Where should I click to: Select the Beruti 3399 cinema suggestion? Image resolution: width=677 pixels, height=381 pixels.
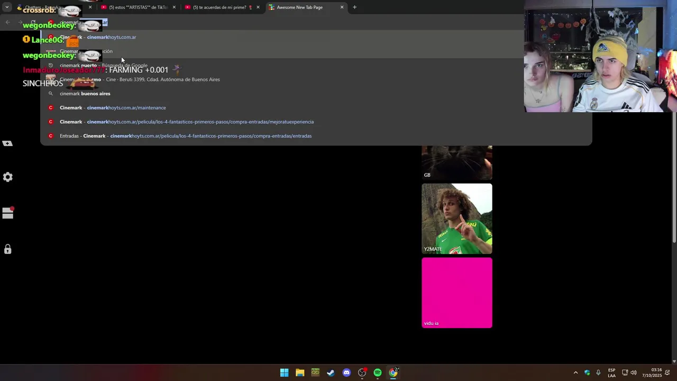(316, 79)
